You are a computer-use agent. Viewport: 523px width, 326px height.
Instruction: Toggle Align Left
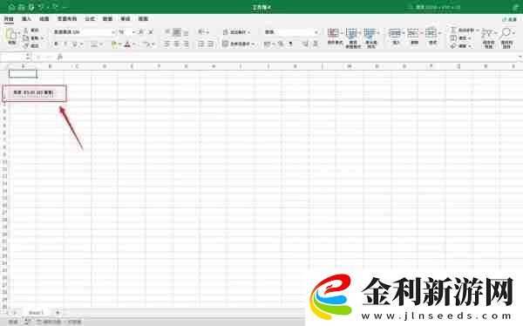click(x=167, y=44)
